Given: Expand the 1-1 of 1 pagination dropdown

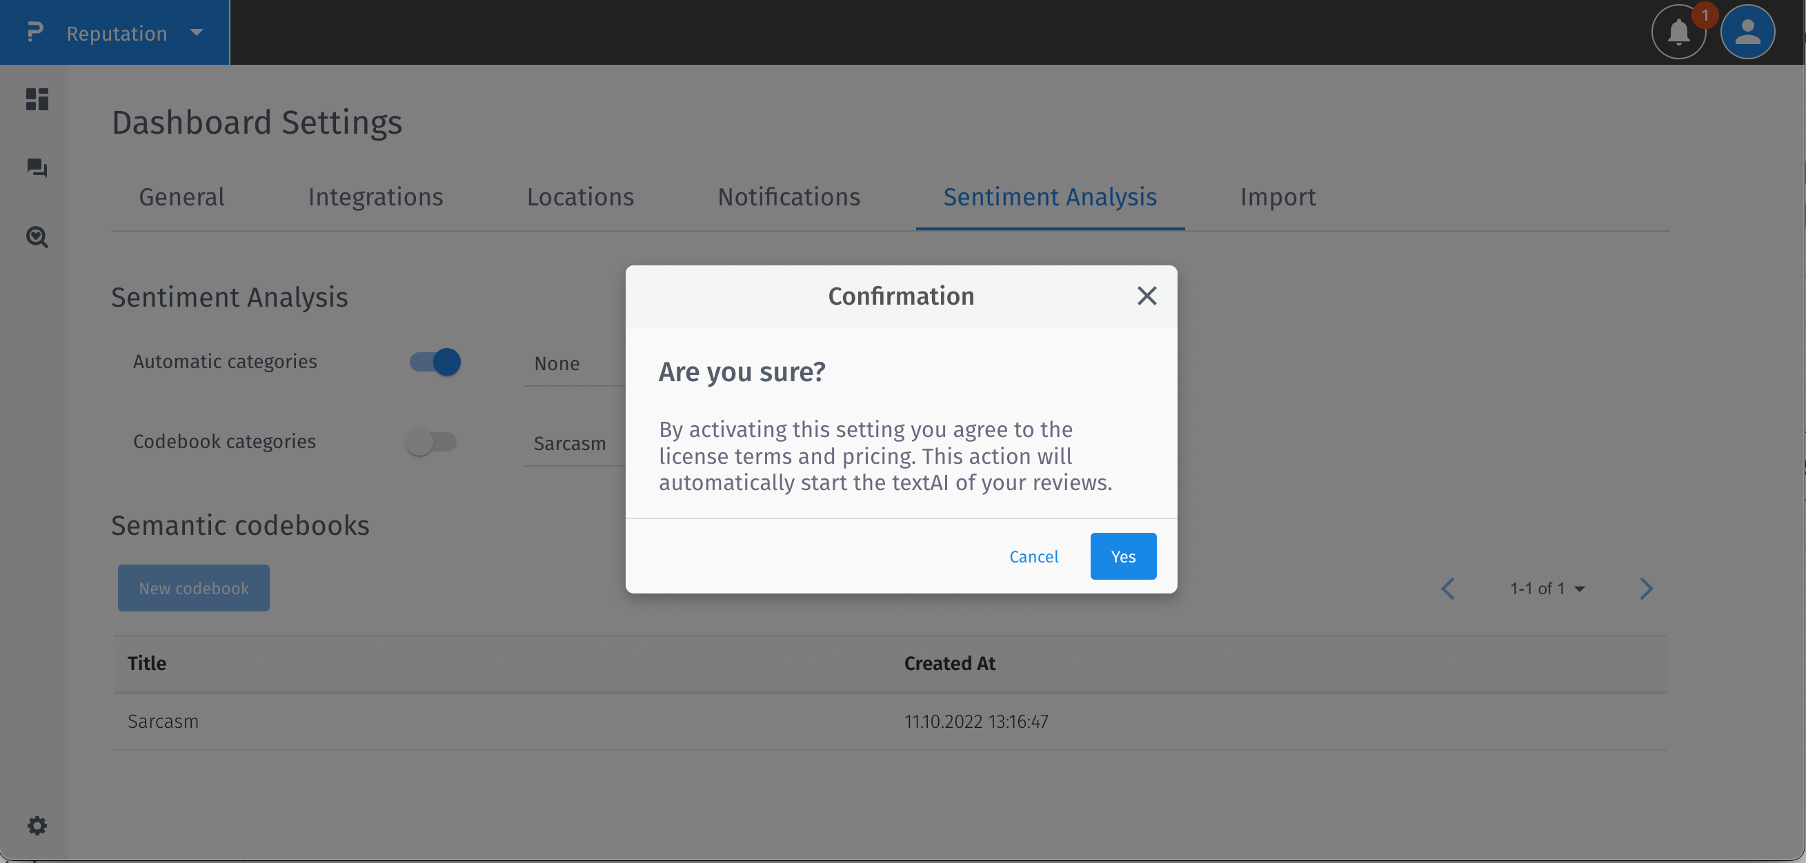Looking at the screenshot, I should (1547, 589).
